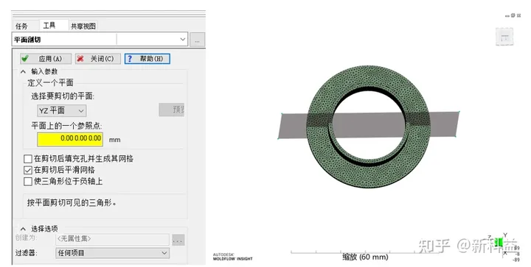Click the ViewCube in the viewport corner

pyautogui.click(x=504, y=37)
